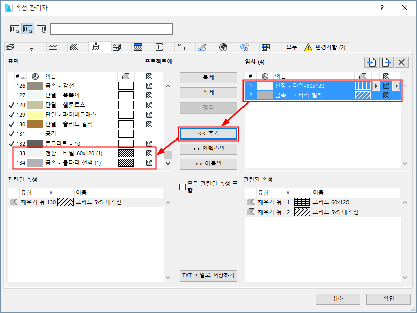Select 금속 - 울타리 철책 in 임시 list
The height and width of the screenshot is (313, 417).
point(322,95)
